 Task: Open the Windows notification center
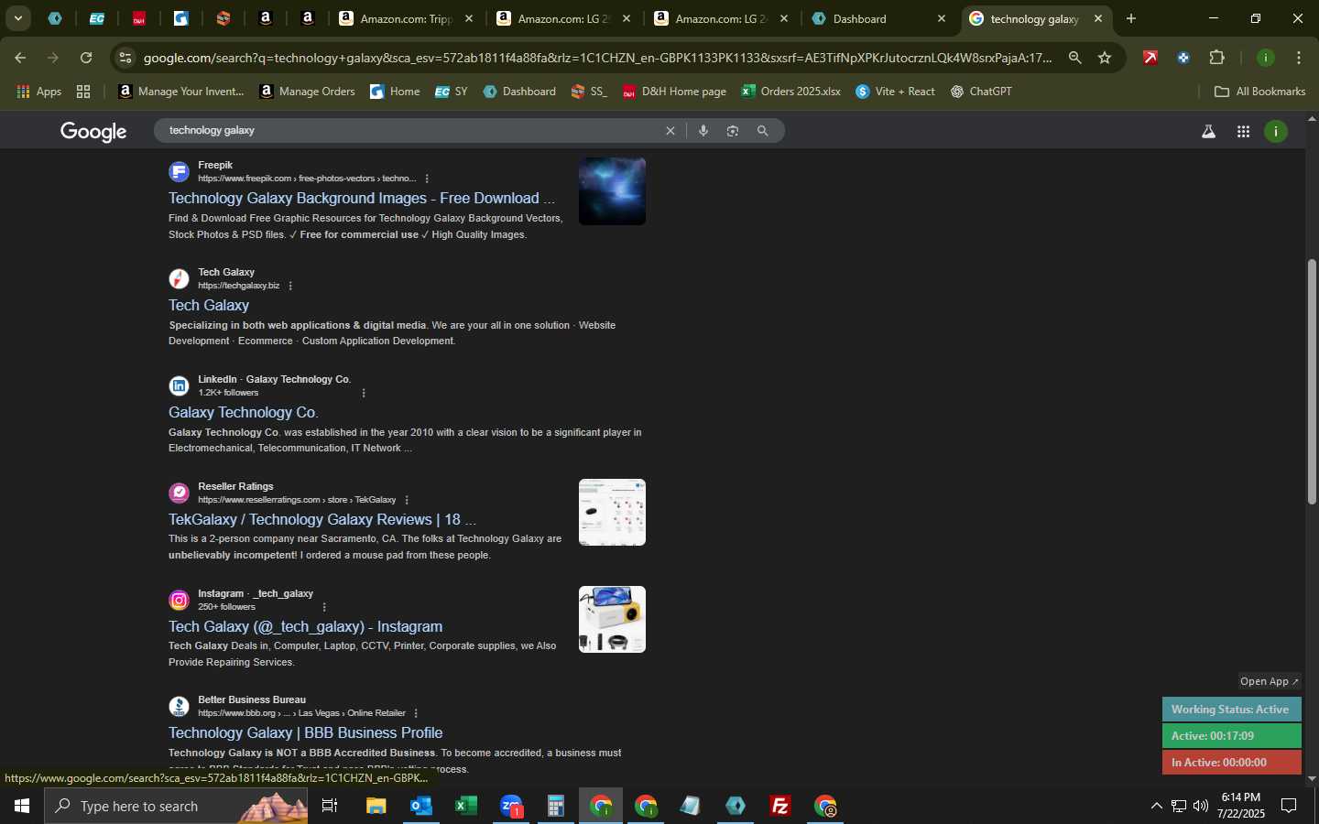tap(1289, 806)
